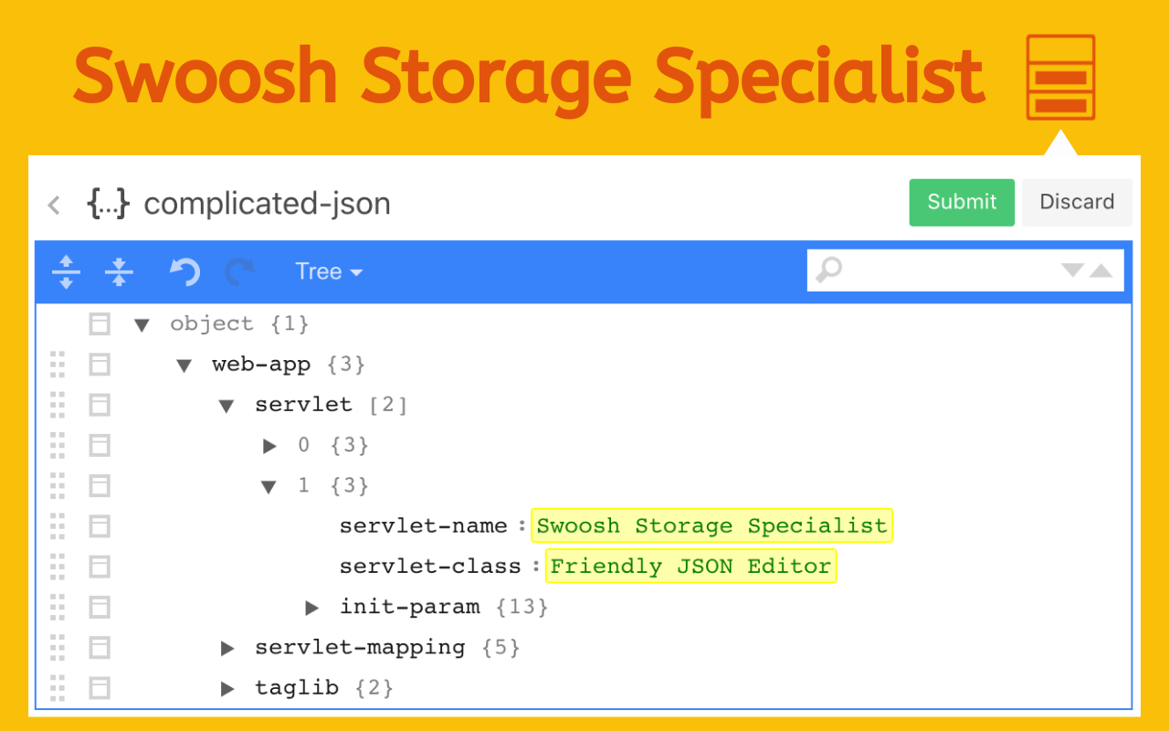Click the search magnifier icon
This screenshot has width=1169, height=731.
(828, 270)
